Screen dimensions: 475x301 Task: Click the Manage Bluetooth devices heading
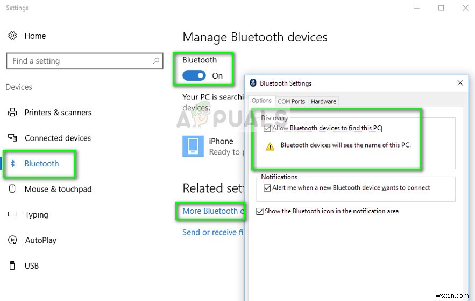(255, 37)
